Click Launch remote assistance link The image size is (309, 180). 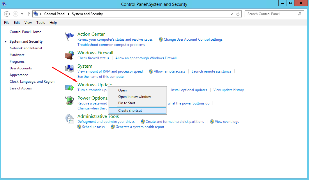211,71
